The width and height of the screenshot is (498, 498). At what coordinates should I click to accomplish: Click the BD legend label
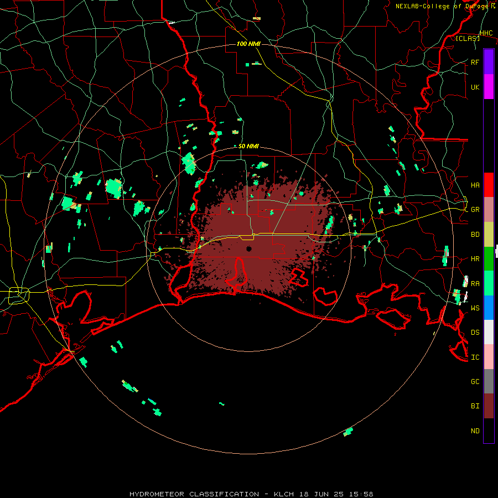[x=475, y=235]
